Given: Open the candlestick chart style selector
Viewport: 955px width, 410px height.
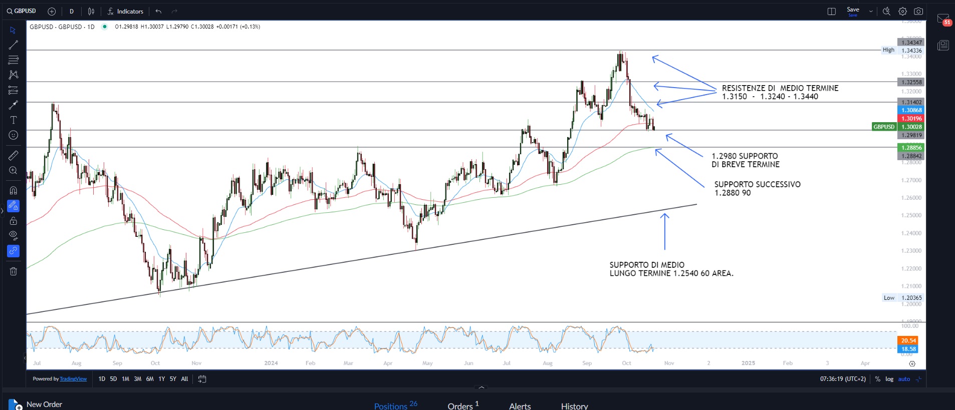Looking at the screenshot, I should point(91,11).
